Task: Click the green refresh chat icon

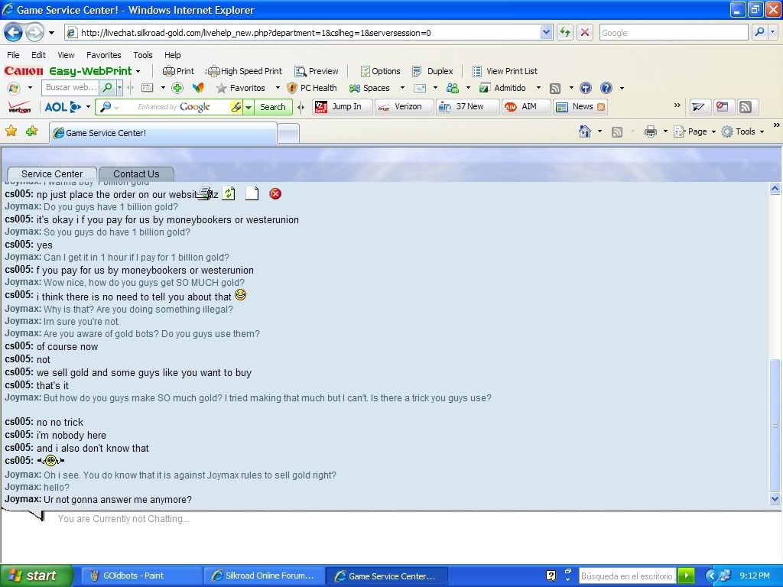Action: pyautogui.click(x=229, y=194)
